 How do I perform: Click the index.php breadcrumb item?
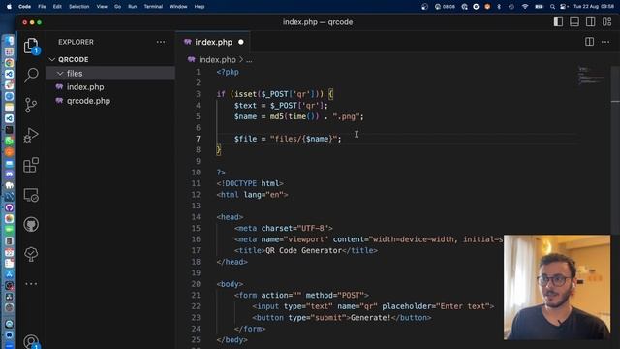(217, 60)
